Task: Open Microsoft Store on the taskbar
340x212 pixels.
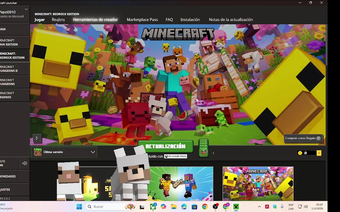Action: pyautogui.click(x=194, y=207)
